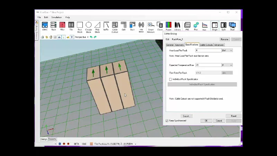Uncheck Keep Synchronized checkbox

167,121
